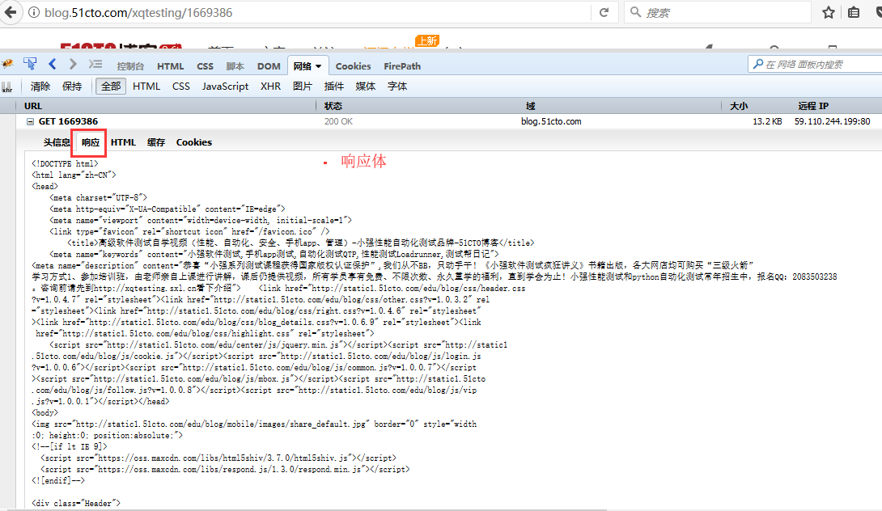Click the 13.2 KB size cell

(x=767, y=121)
